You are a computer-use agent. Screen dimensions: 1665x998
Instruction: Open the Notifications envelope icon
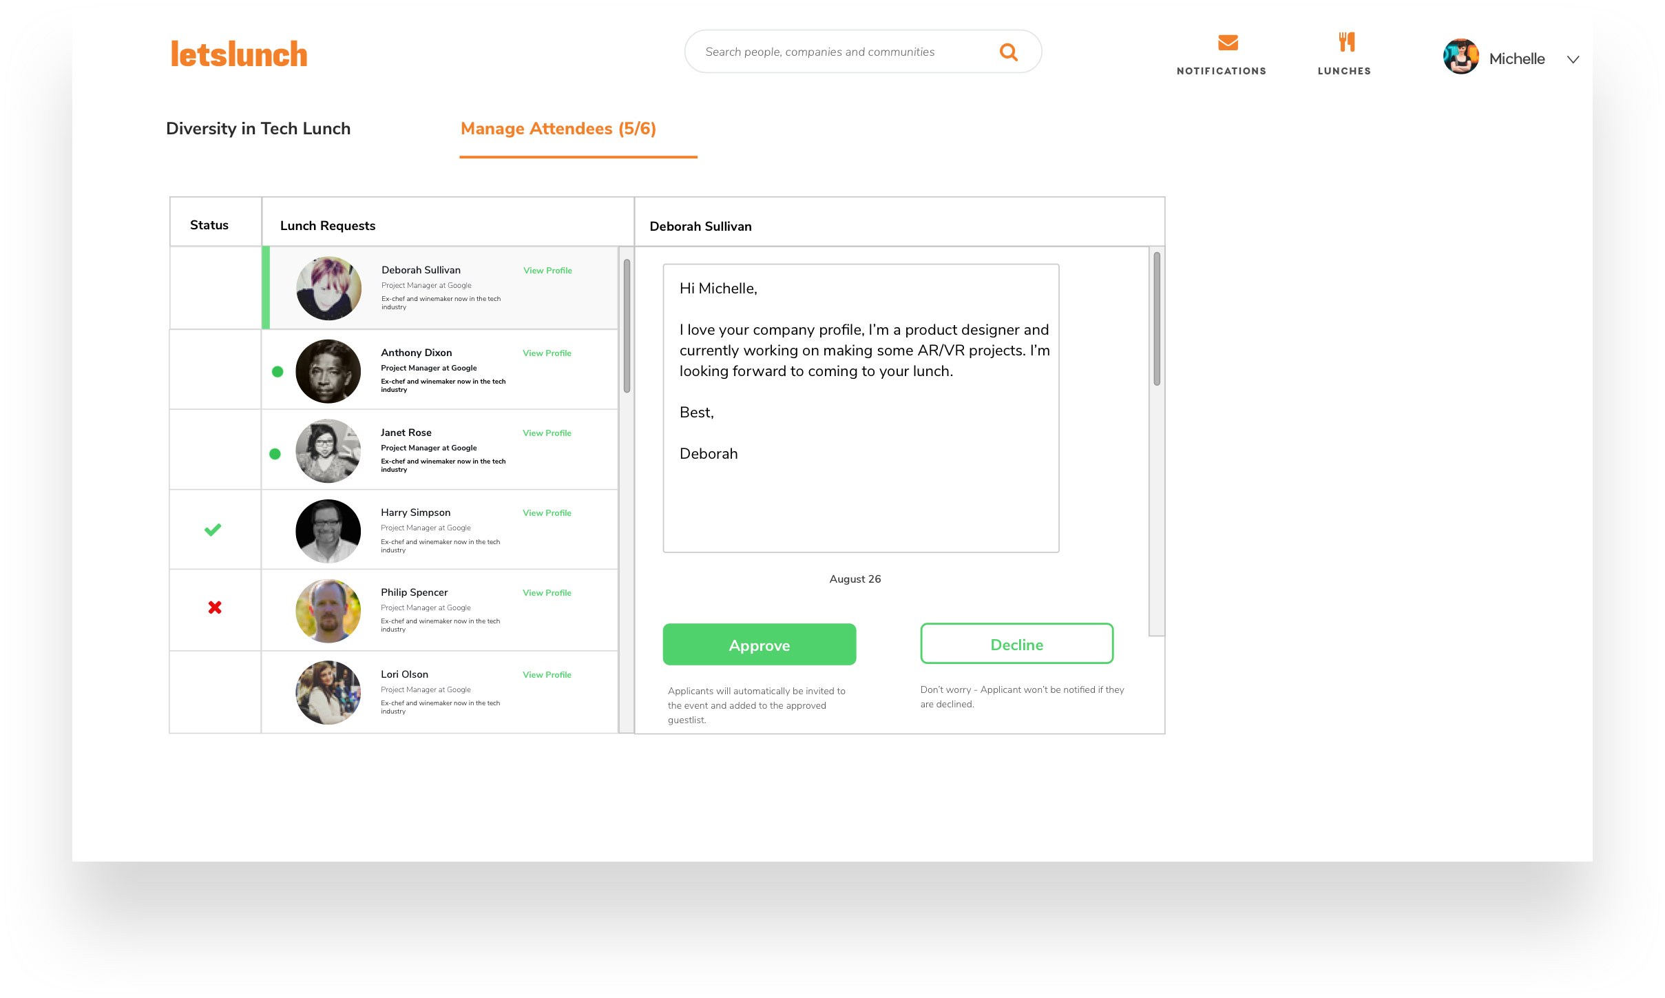[1228, 43]
